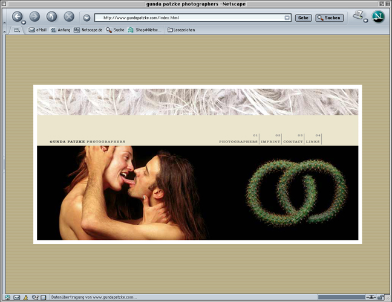Click the security padlock icon
392x302 pixels.
(381, 297)
